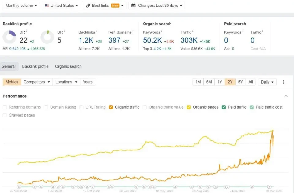Click the chain link icon by Best links
The image size is (294, 193).
pos(88,6)
